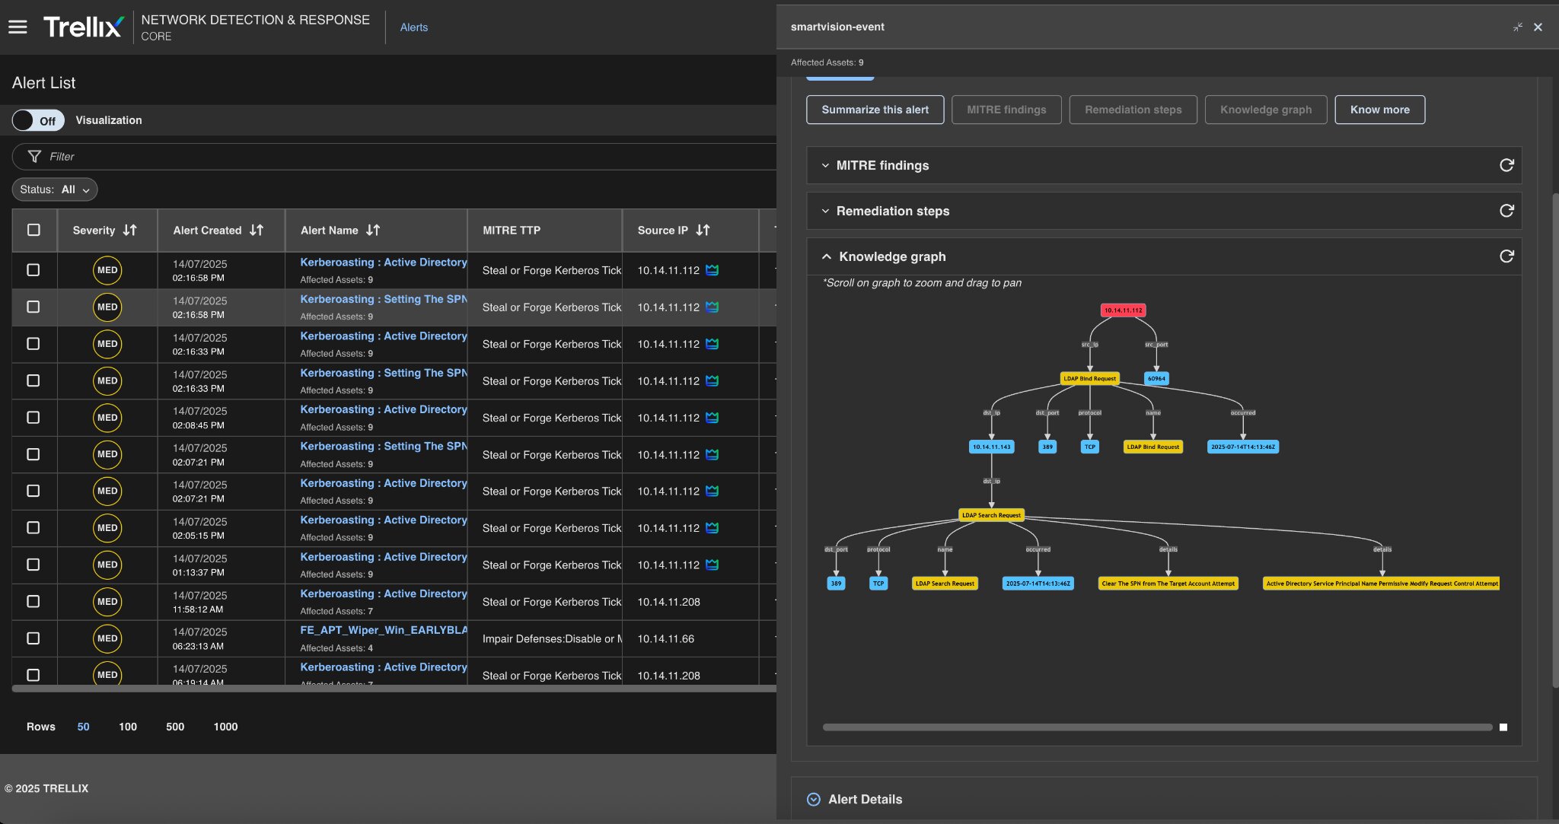Click Summarize this alert button
The width and height of the screenshot is (1559, 824).
click(875, 110)
